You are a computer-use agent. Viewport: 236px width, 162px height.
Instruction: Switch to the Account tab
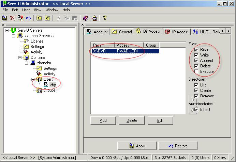tap(97, 32)
